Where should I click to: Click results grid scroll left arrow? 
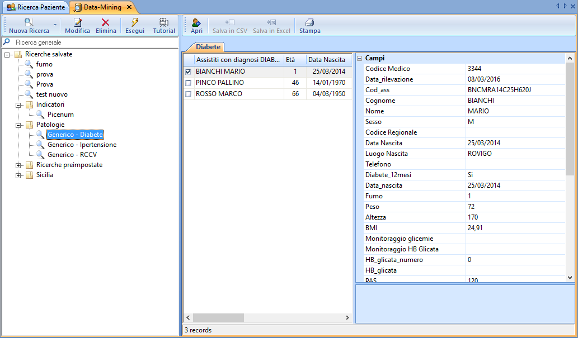pos(188,317)
